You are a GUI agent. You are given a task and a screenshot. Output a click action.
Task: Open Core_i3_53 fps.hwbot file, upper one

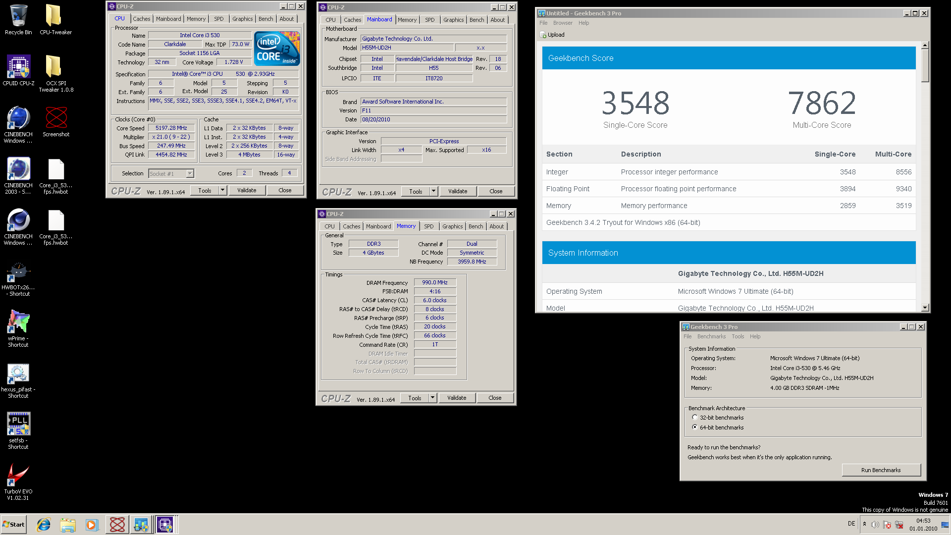56,176
